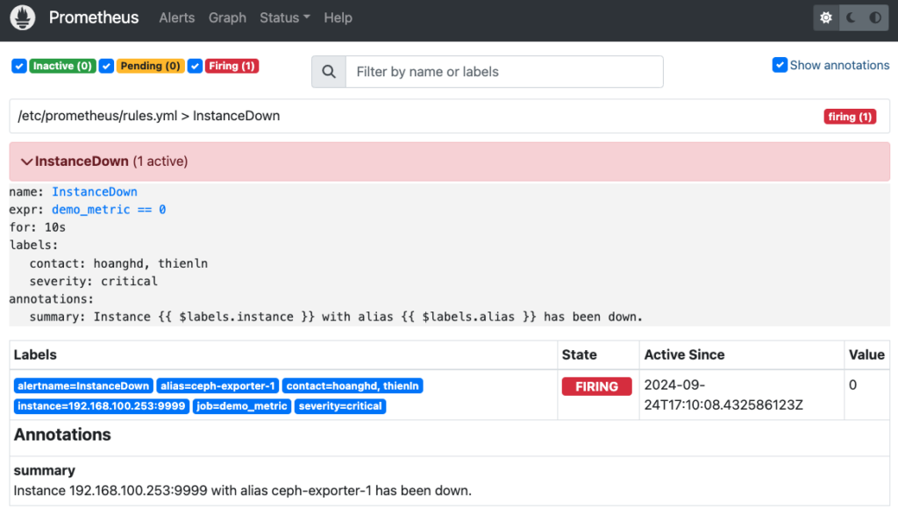Click the alertname=InstanceDown label badge
The height and width of the screenshot is (516, 898).
(83, 386)
